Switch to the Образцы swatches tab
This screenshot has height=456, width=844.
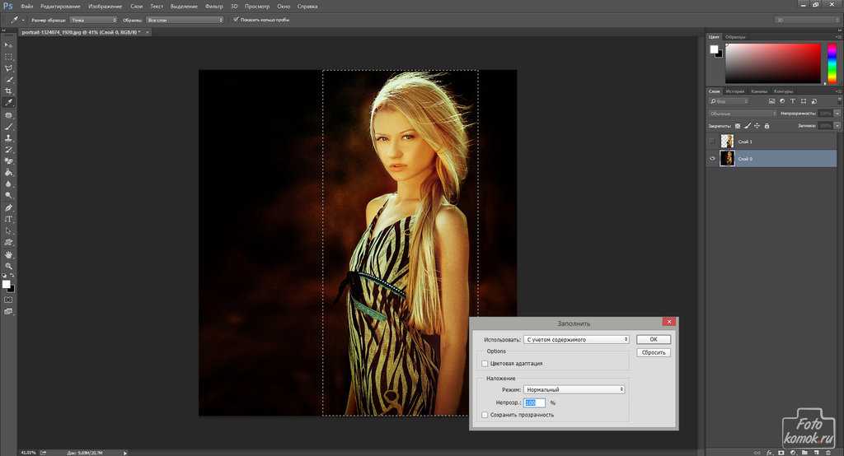tap(734, 37)
